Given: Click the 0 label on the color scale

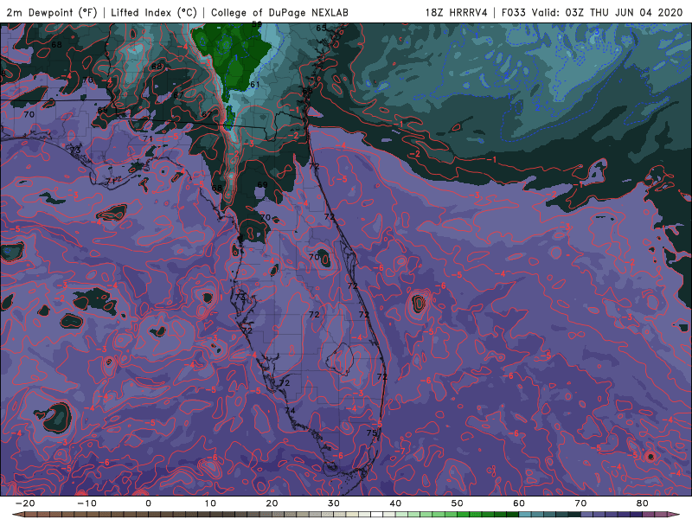Looking at the screenshot, I should point(148,503).
